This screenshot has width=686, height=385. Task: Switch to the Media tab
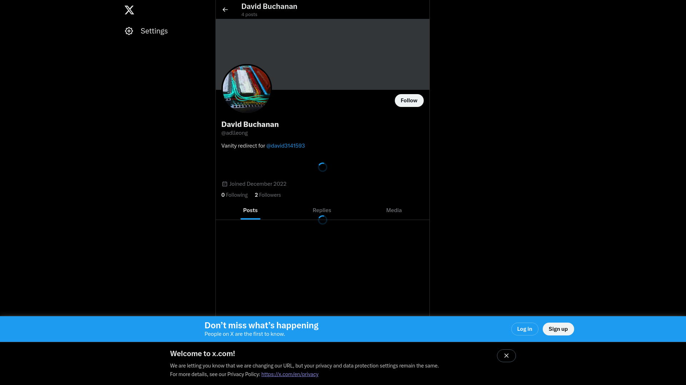point(394,210)
